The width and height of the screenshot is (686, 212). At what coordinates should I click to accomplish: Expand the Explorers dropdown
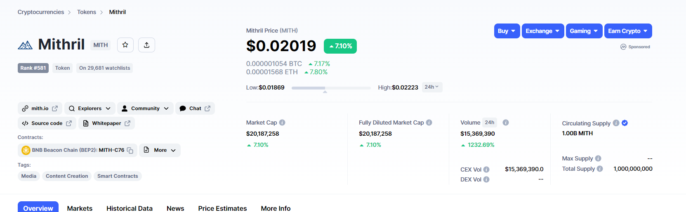click(90, 108)
